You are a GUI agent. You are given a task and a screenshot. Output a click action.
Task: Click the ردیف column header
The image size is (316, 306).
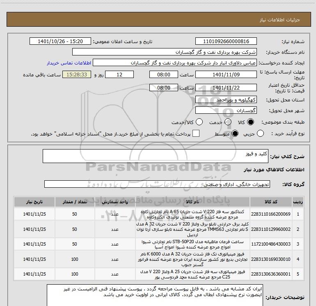click(298, 202)
